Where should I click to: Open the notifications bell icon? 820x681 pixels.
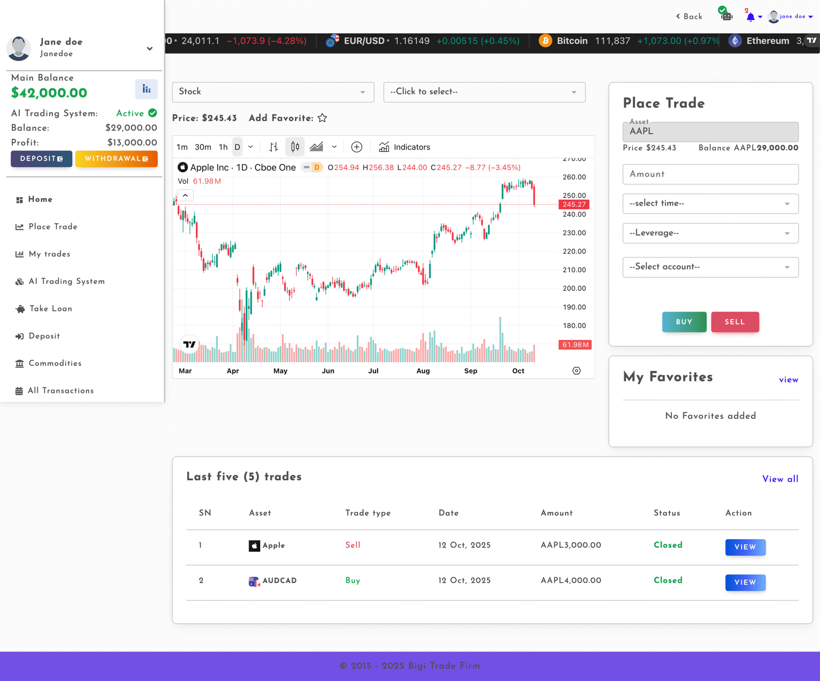point(750,17)
